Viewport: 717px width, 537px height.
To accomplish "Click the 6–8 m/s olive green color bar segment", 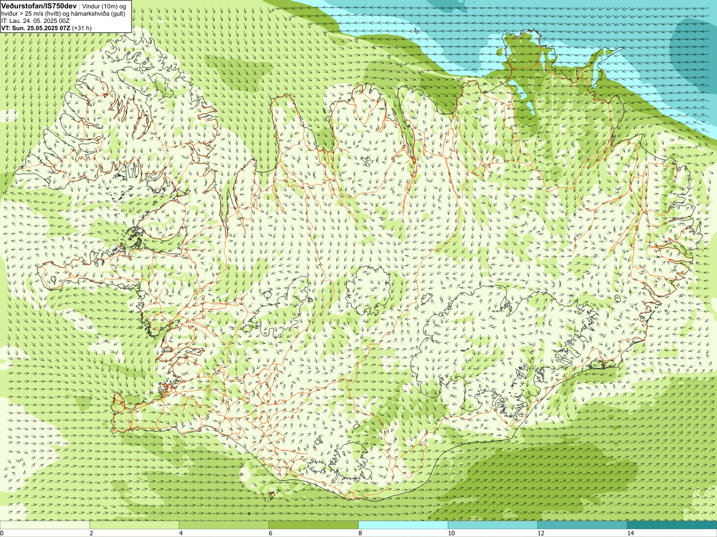I will (314, 525).
